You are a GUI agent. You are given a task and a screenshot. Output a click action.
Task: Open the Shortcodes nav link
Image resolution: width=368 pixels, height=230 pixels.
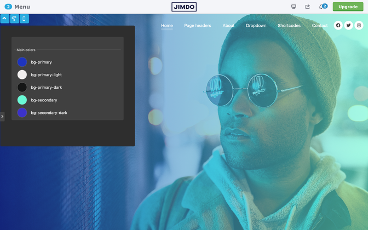289,26
